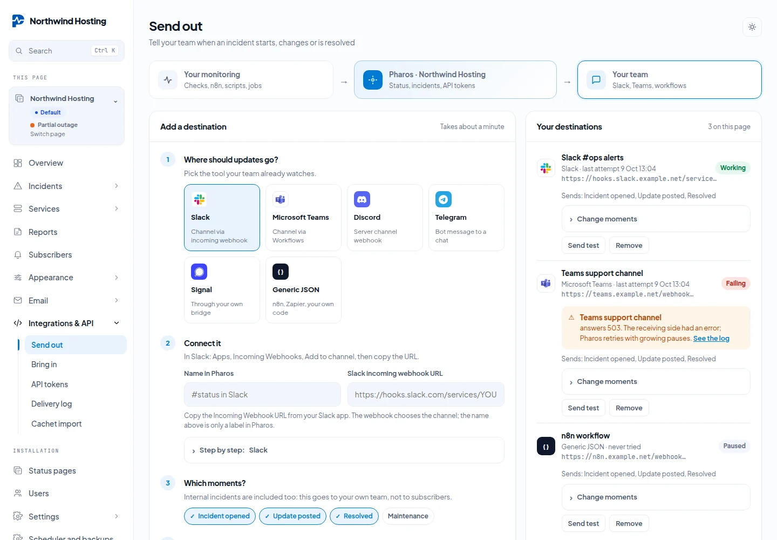Click the Your monitoring pulse icon

coord(168,80)
